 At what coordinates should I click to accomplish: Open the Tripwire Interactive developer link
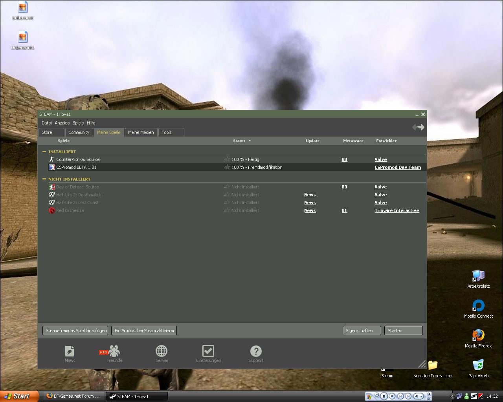[x=397, y=210]
